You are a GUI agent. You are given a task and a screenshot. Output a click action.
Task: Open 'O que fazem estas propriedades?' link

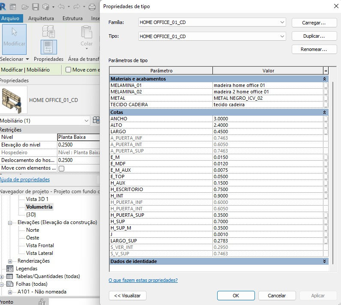[143, 280]
